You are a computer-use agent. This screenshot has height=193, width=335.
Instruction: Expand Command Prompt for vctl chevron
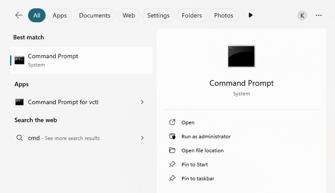(x=143, y=102)
